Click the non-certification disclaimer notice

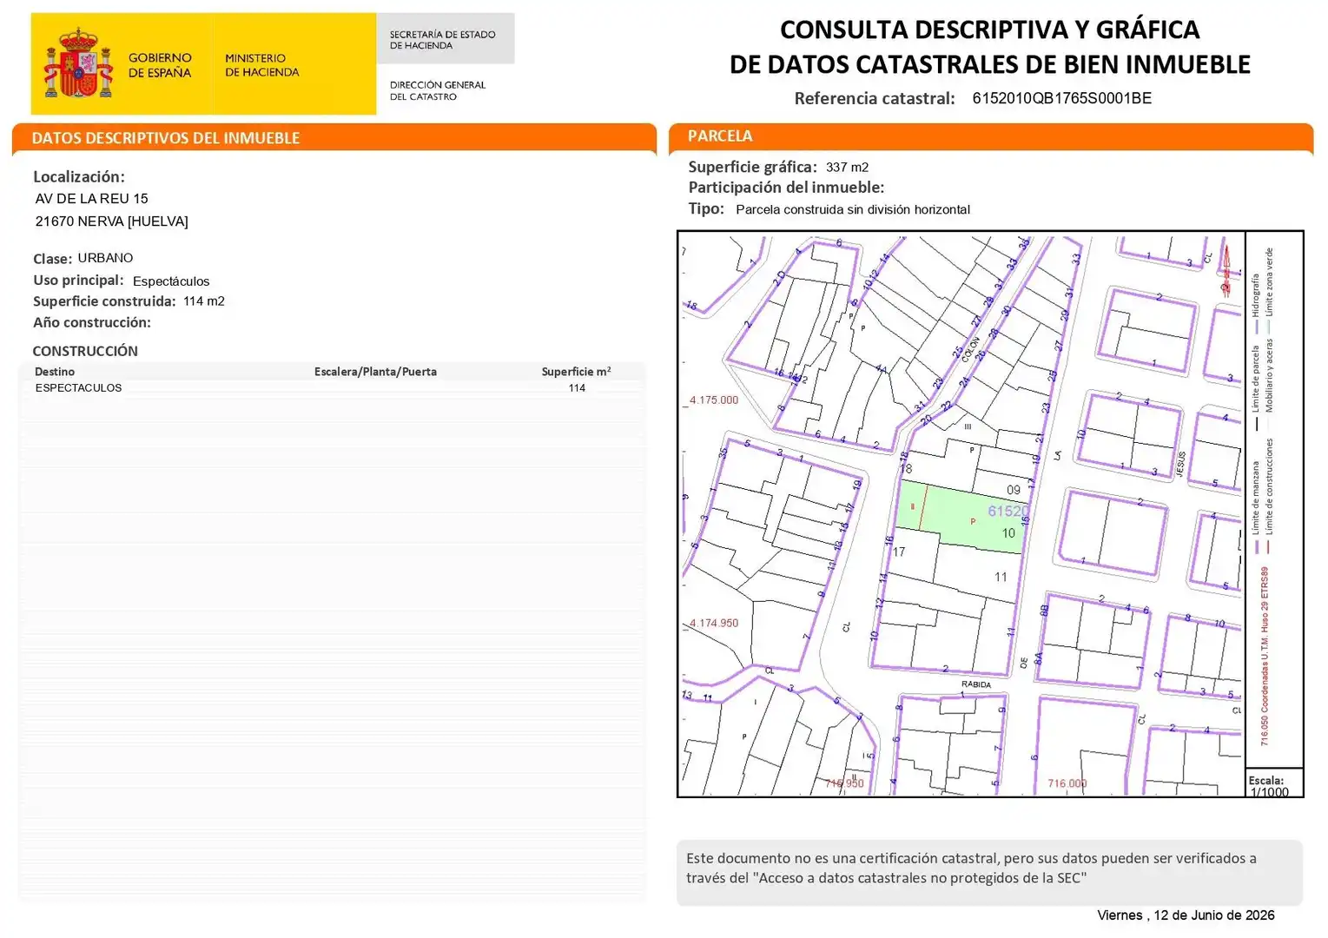(x=989, y=873)
